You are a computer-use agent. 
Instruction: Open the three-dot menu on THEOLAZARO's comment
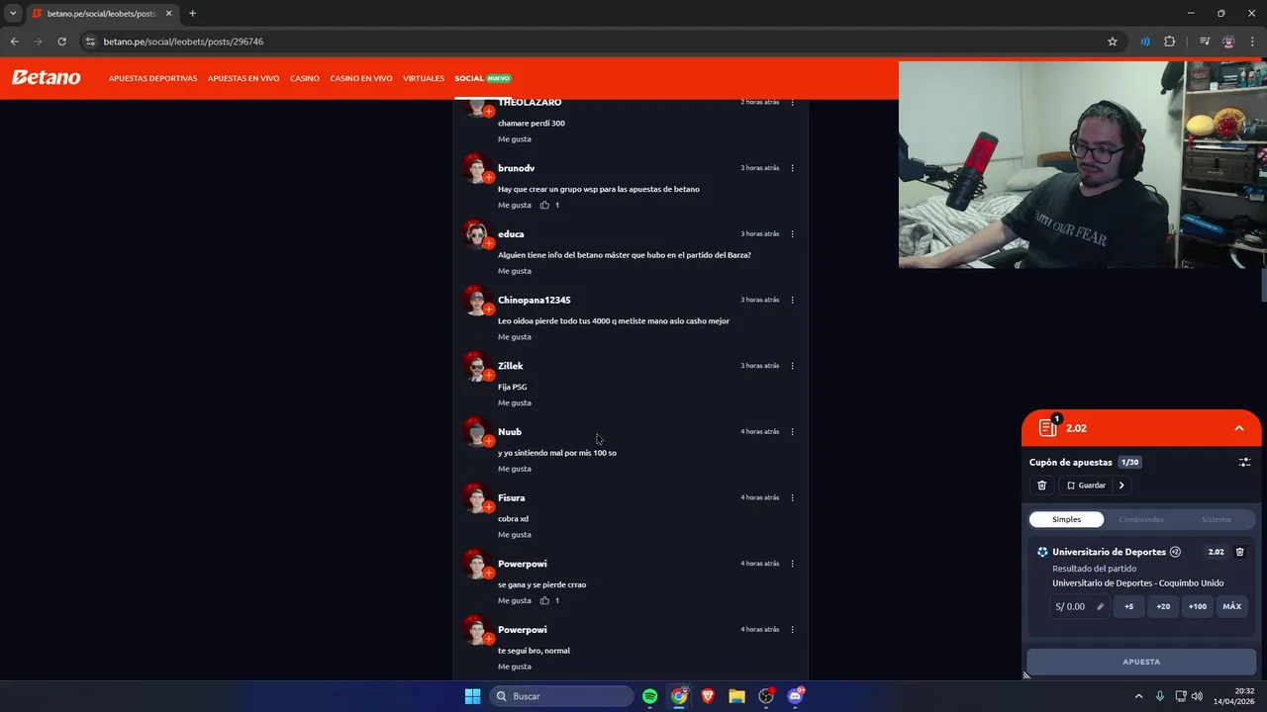point(792,103)
